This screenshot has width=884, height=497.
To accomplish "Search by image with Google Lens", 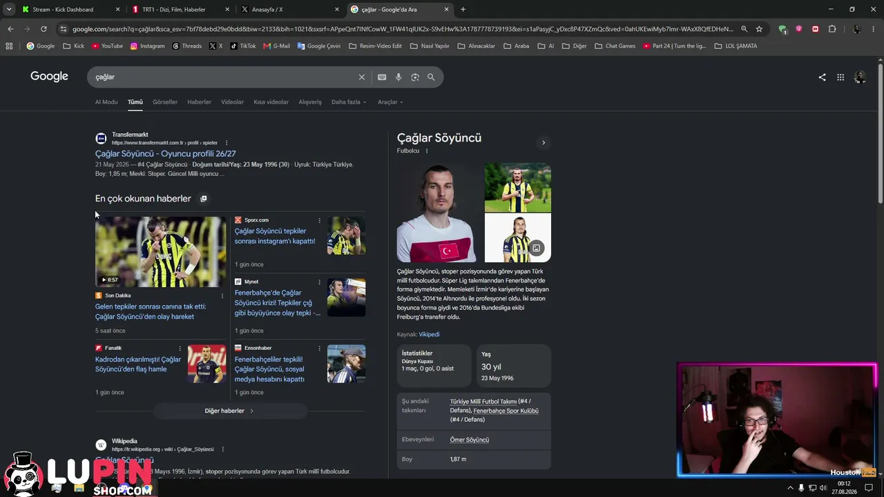I will [415, 77].
